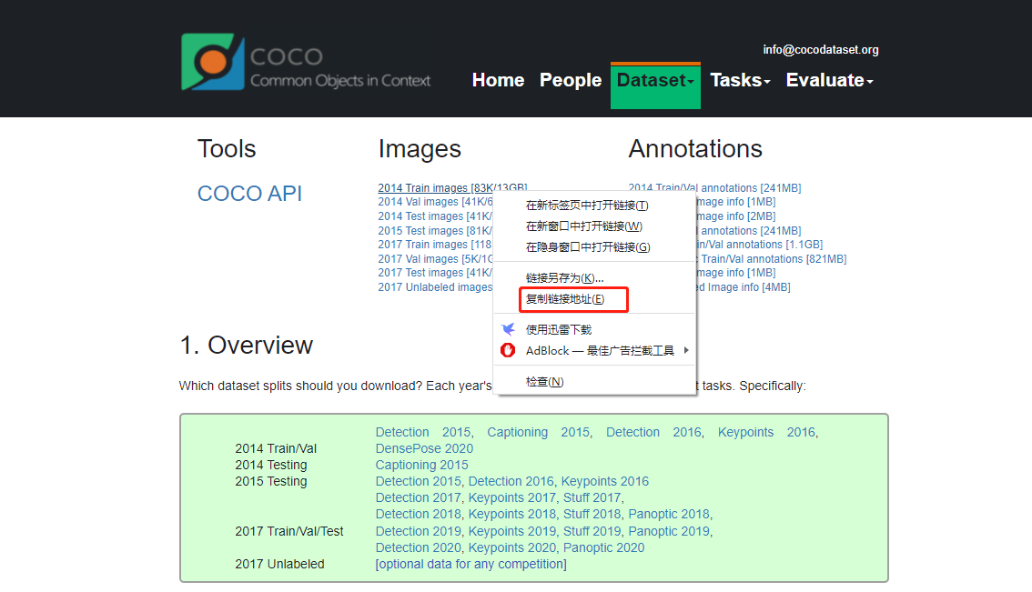Select Home in the navigation bar
Viewport: 1032px width, 592px height.
click(x=498, y=80)
